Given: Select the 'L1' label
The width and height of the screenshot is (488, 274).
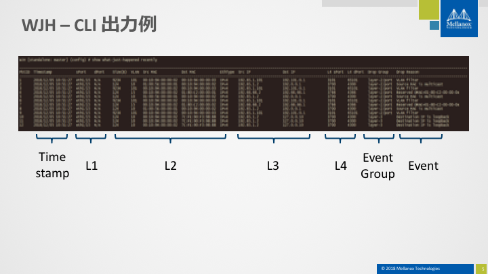Looking at the screenshot, I should click(x=91, y=166).
